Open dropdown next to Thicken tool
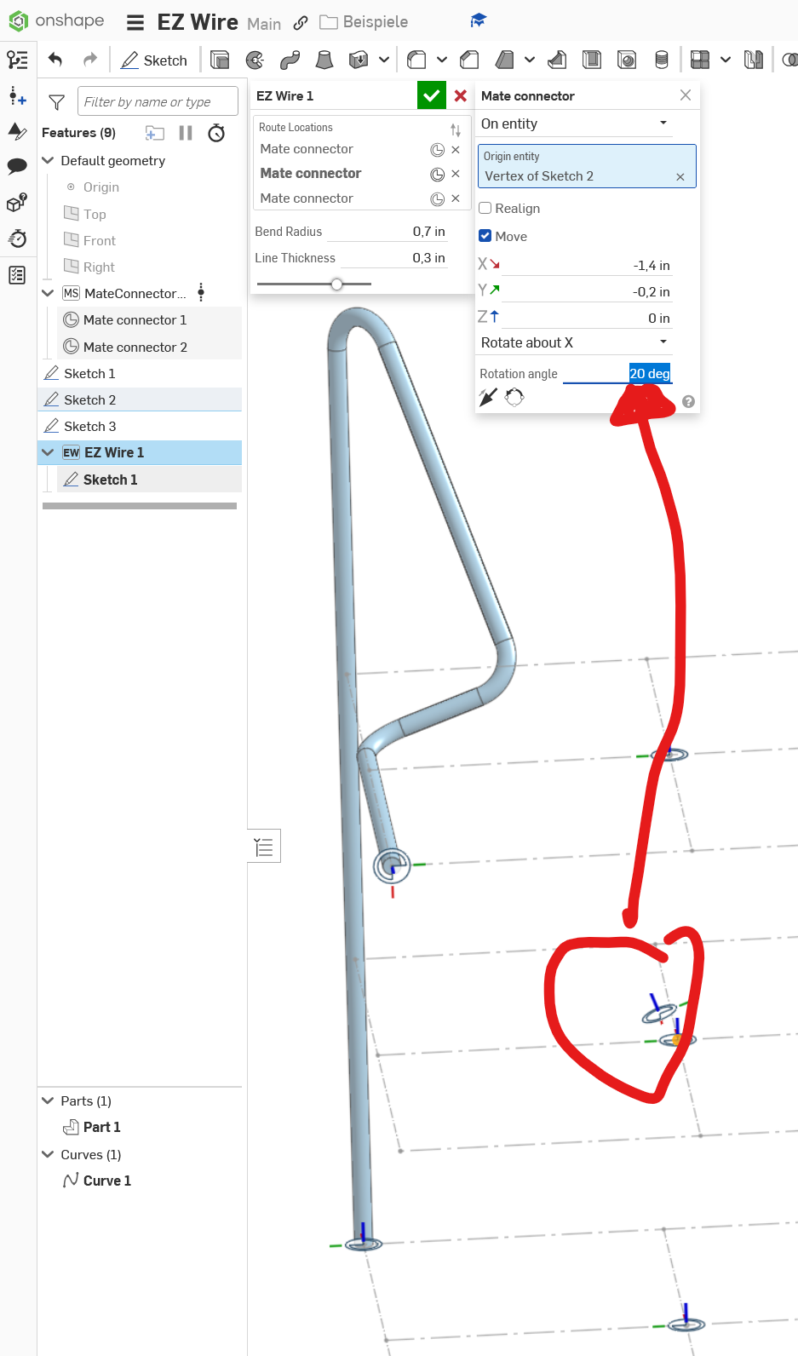This screenshot has height=1356, width=798. [x=384, y=60]
